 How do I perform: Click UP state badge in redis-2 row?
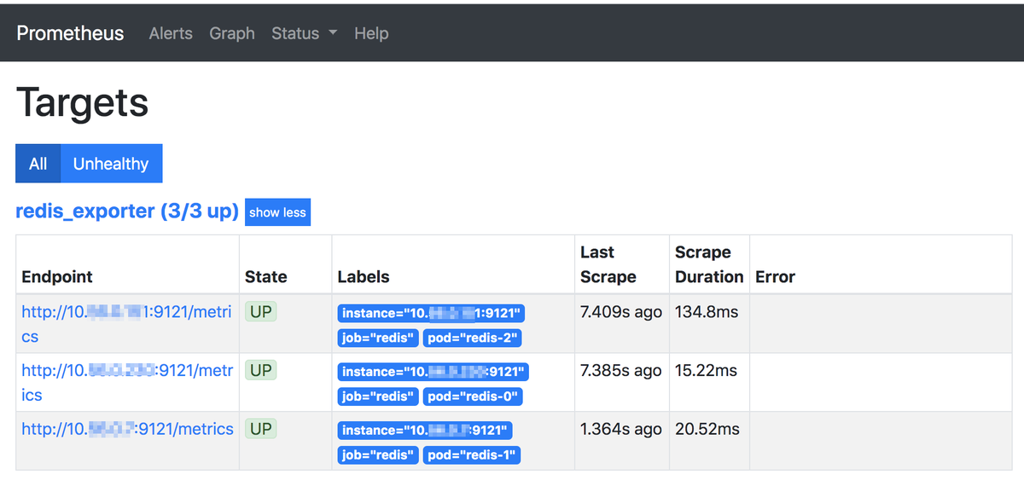[x=261, y=312]
